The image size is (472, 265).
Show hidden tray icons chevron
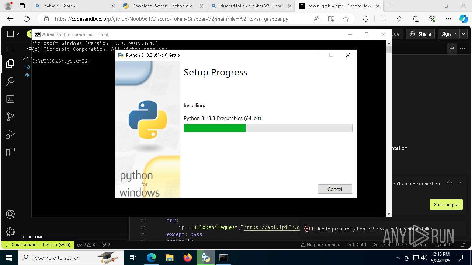tap(398, 258)
